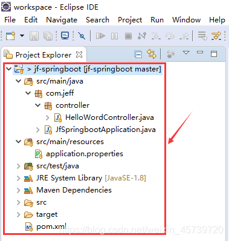Expand Maven Dependencies node
The height and width of the screenshot is (241, 229).
coord(19,190)
